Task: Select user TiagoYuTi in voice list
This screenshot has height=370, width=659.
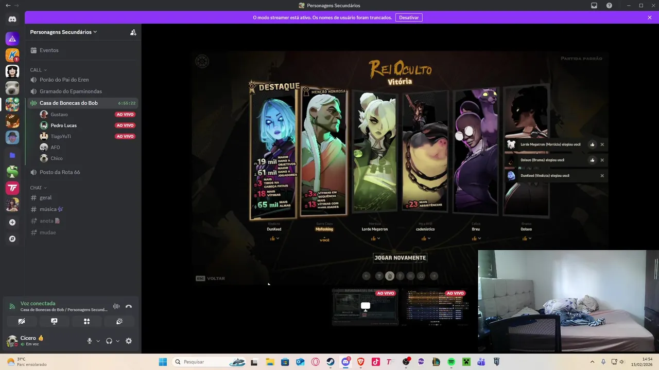Action: point(88,136)
